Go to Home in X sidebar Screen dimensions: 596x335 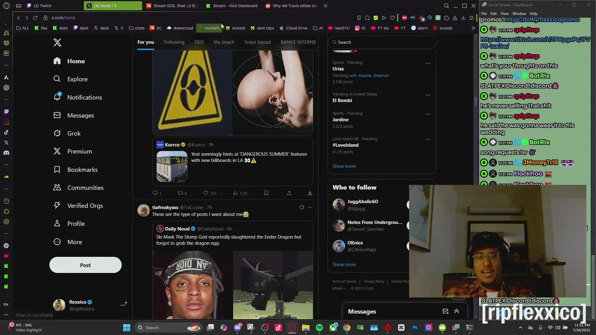69,61
